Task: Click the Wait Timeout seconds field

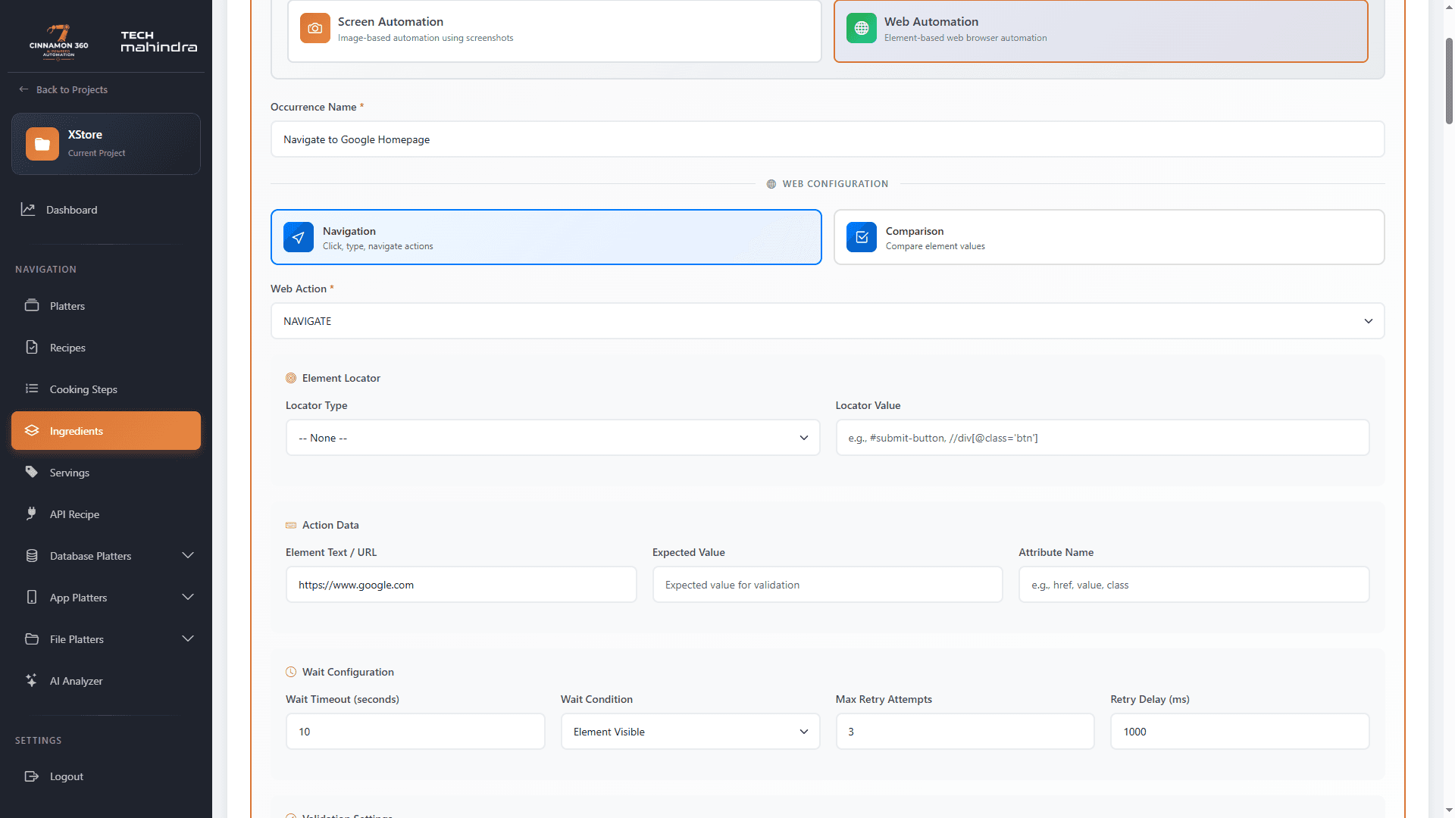Action: pos(415,732)
